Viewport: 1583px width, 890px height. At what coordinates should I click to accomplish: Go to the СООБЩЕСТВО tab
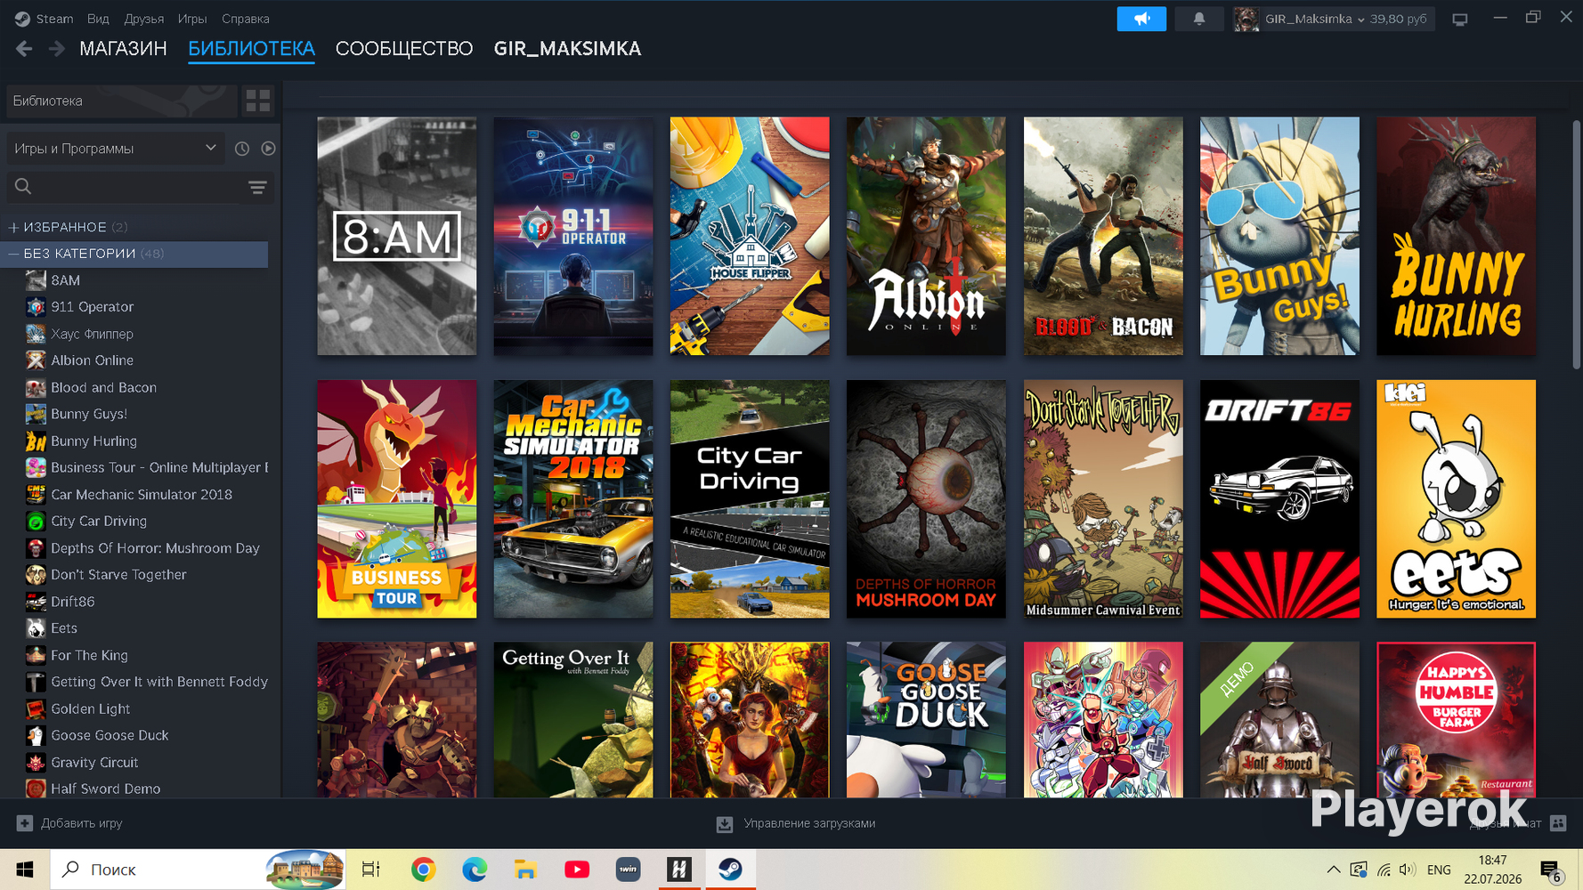pos(404,49)
